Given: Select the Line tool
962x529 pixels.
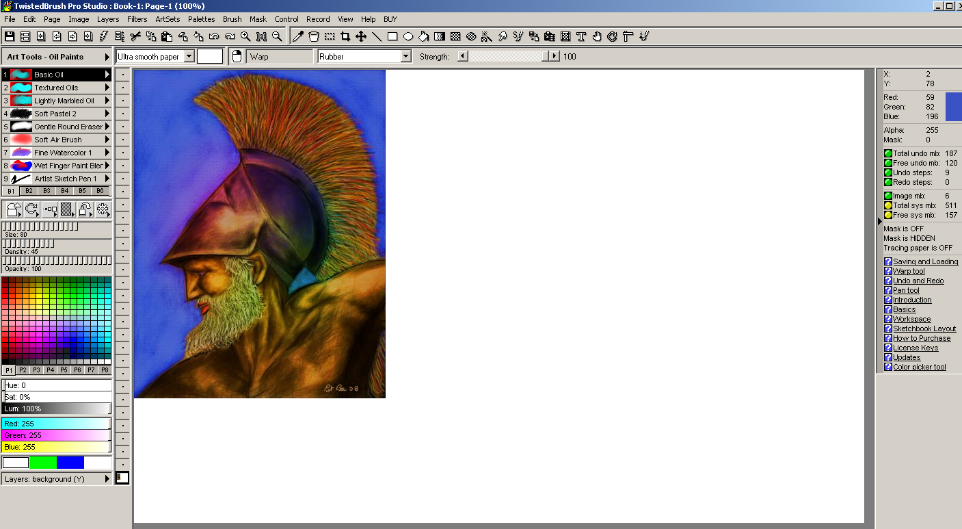Looking at the screenshot, I should click(x=377, y=36).
